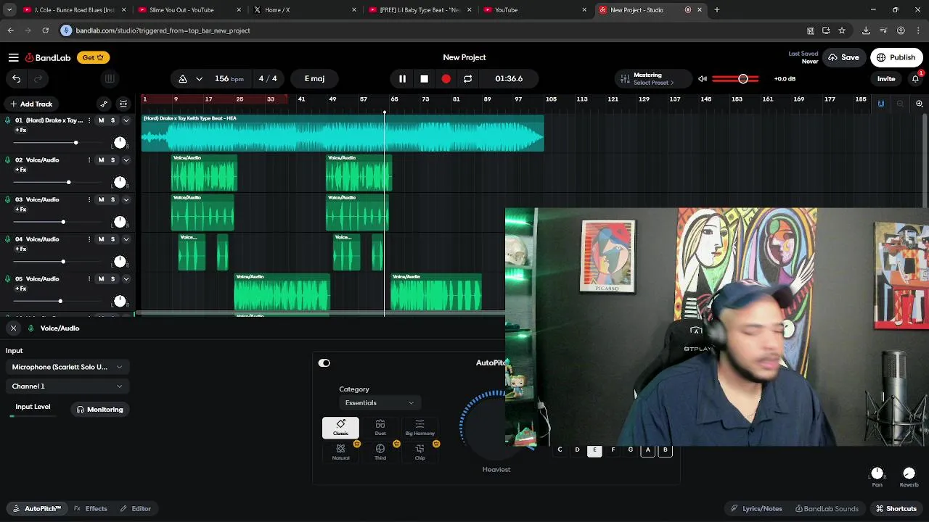Click Invite button
Screen dimensions: 929x522
[x=886, y=78]
